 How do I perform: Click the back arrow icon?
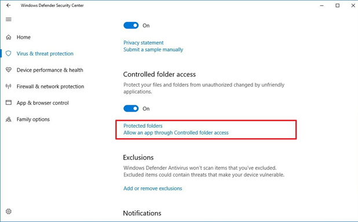coord(9,5)
